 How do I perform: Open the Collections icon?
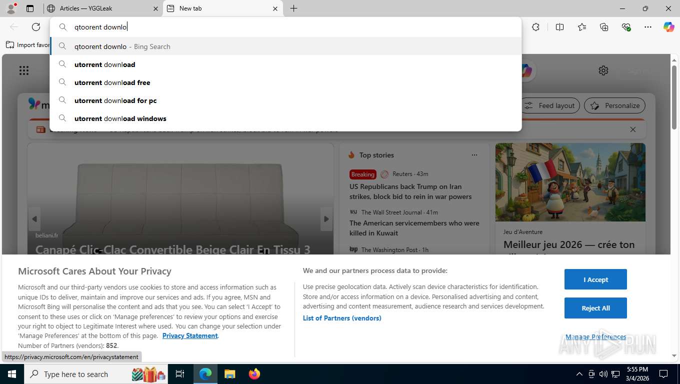point(604,27)
